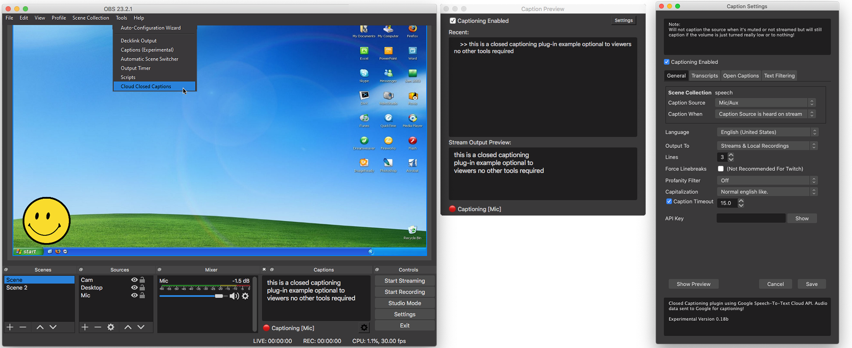This screenshot has width=852, height=348.
Task: Switch to Open Captions tab
Action: 741,75
